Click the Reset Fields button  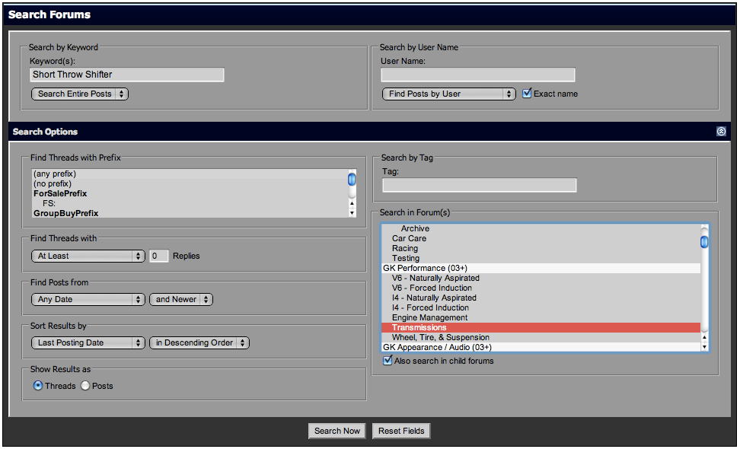pos(401,431)
